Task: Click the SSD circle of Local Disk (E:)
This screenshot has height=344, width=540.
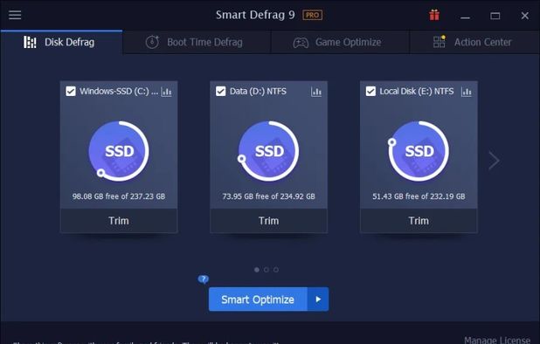Action: tap(419, 151)
